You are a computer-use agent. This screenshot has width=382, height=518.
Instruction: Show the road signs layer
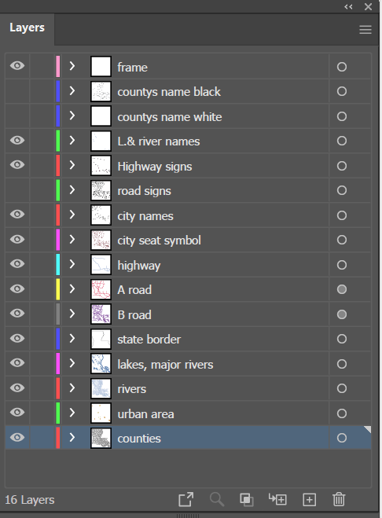(x=17, y=190)
